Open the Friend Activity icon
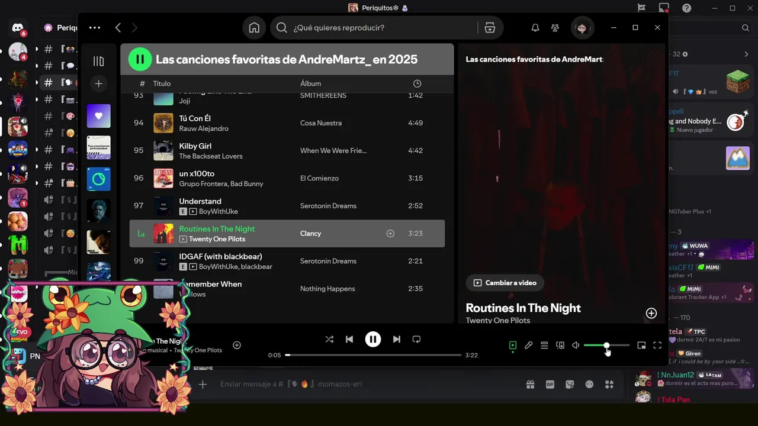 (555, 28)
